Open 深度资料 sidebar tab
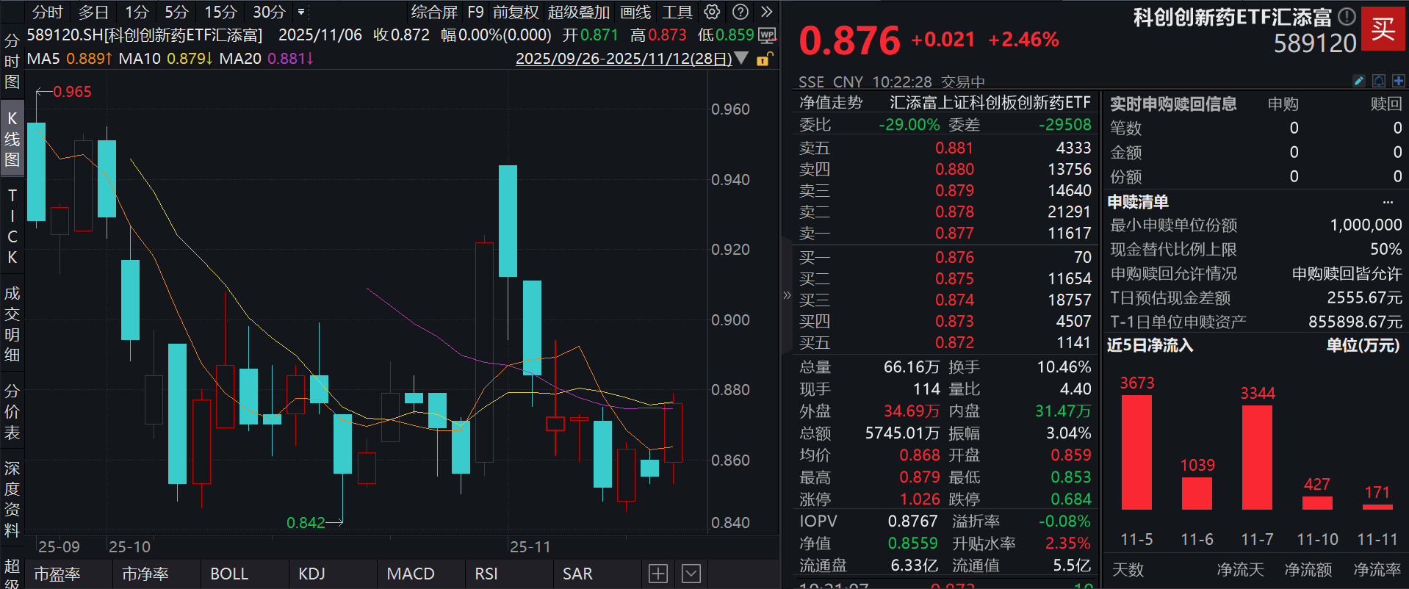 pyautogui.click(x=12, y=499)
